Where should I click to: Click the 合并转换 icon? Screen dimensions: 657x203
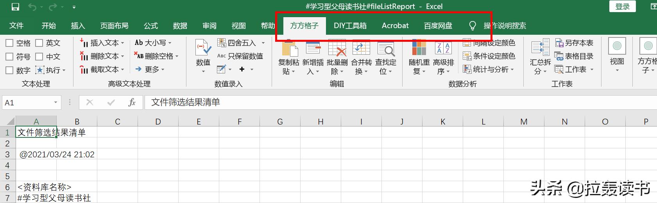[361, 48]
